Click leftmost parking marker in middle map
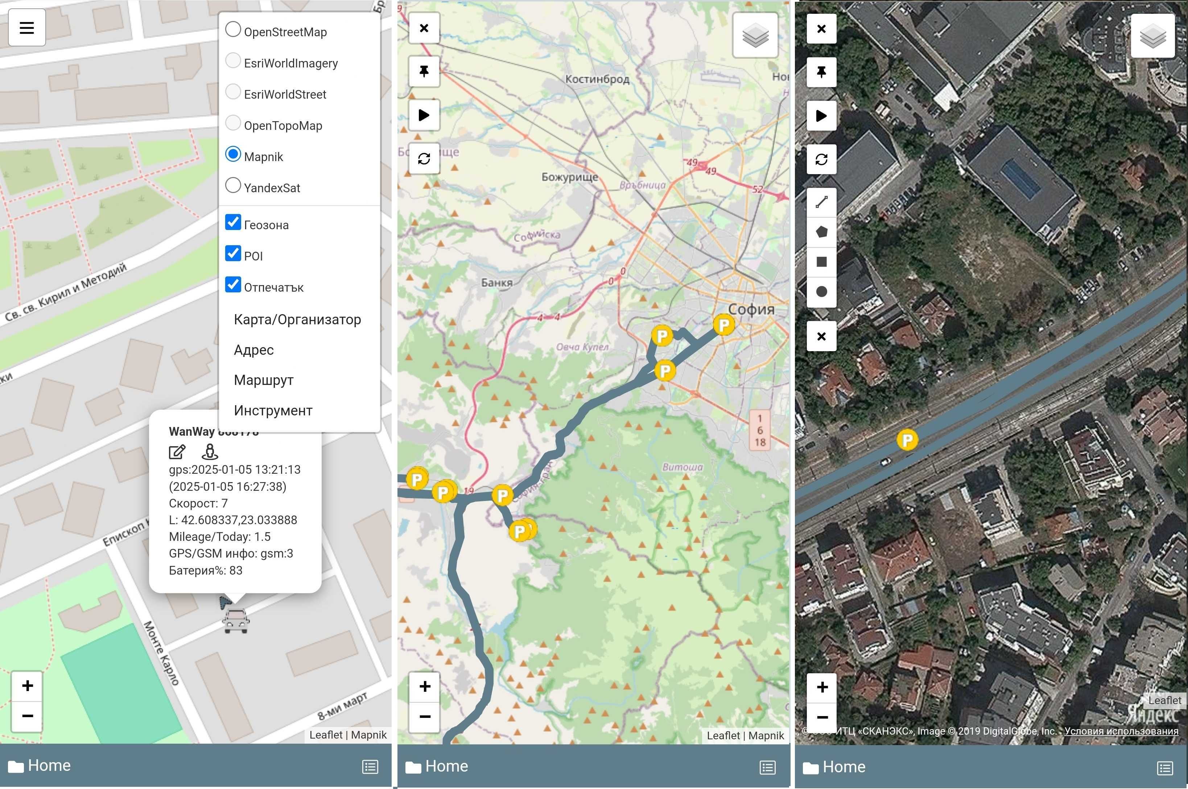1188x789 pixels. pos(417,478)
